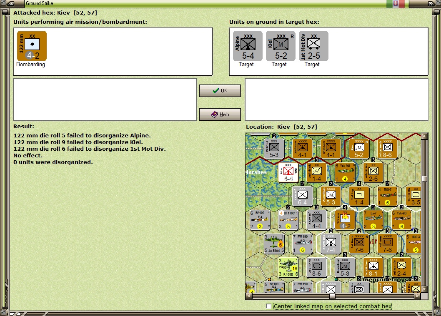Click the Bf 110C aircraft counter on map
This screenshot has height=316, width=441.
click(x=288, y=220)
